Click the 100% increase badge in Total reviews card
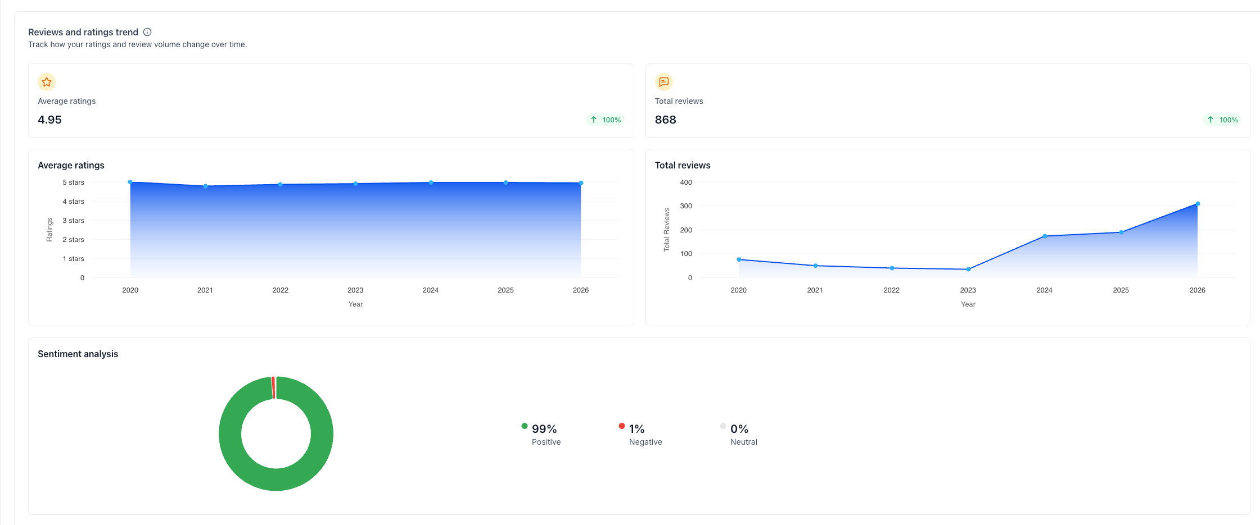Screen dimensions: 1260x525 [1222, 120]
